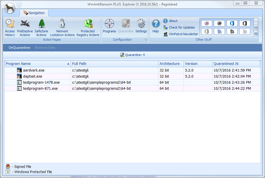
Task: Click the Check for Updates link
Action: (179, 28)
